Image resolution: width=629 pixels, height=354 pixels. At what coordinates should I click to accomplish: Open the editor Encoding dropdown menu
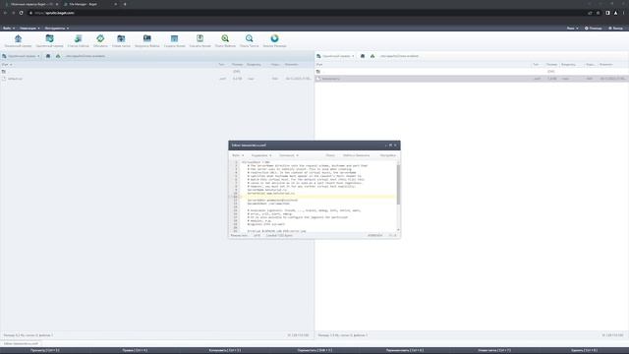(261, 155)
